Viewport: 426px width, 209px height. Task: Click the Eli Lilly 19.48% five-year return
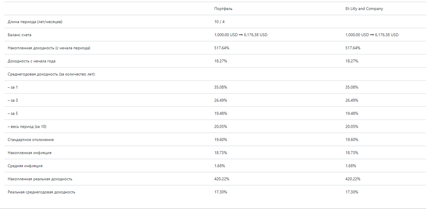click(x=352, y=114)
